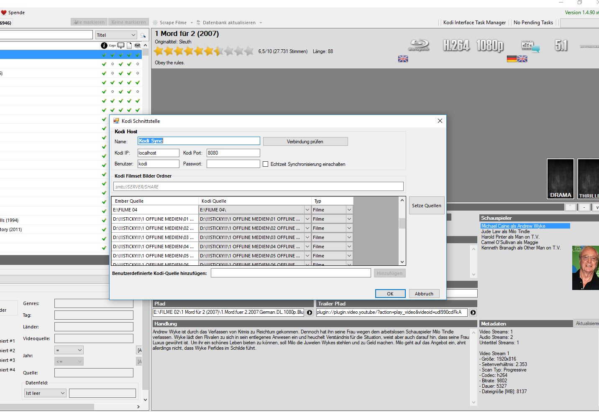This screenshot has width=599, height=412.
Task: Confirm the Kodi dialog with OK
Action: (390, 294)
